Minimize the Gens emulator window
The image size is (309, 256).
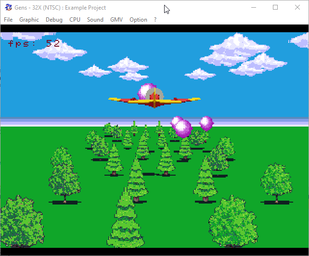click(254, 8)
